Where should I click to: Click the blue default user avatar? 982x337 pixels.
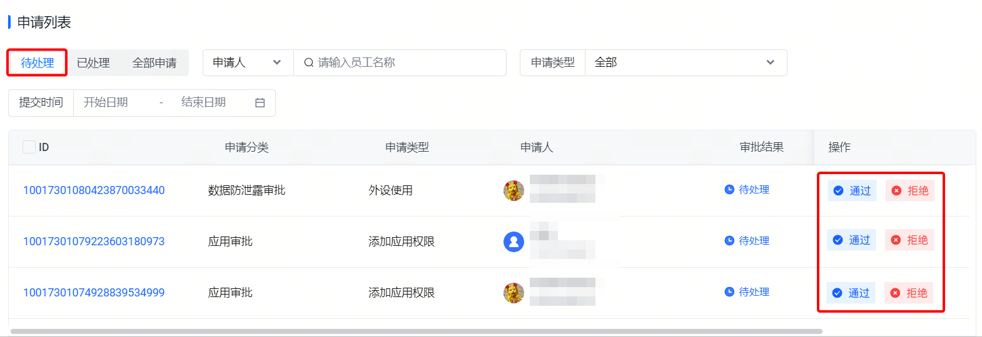(514, 242)
